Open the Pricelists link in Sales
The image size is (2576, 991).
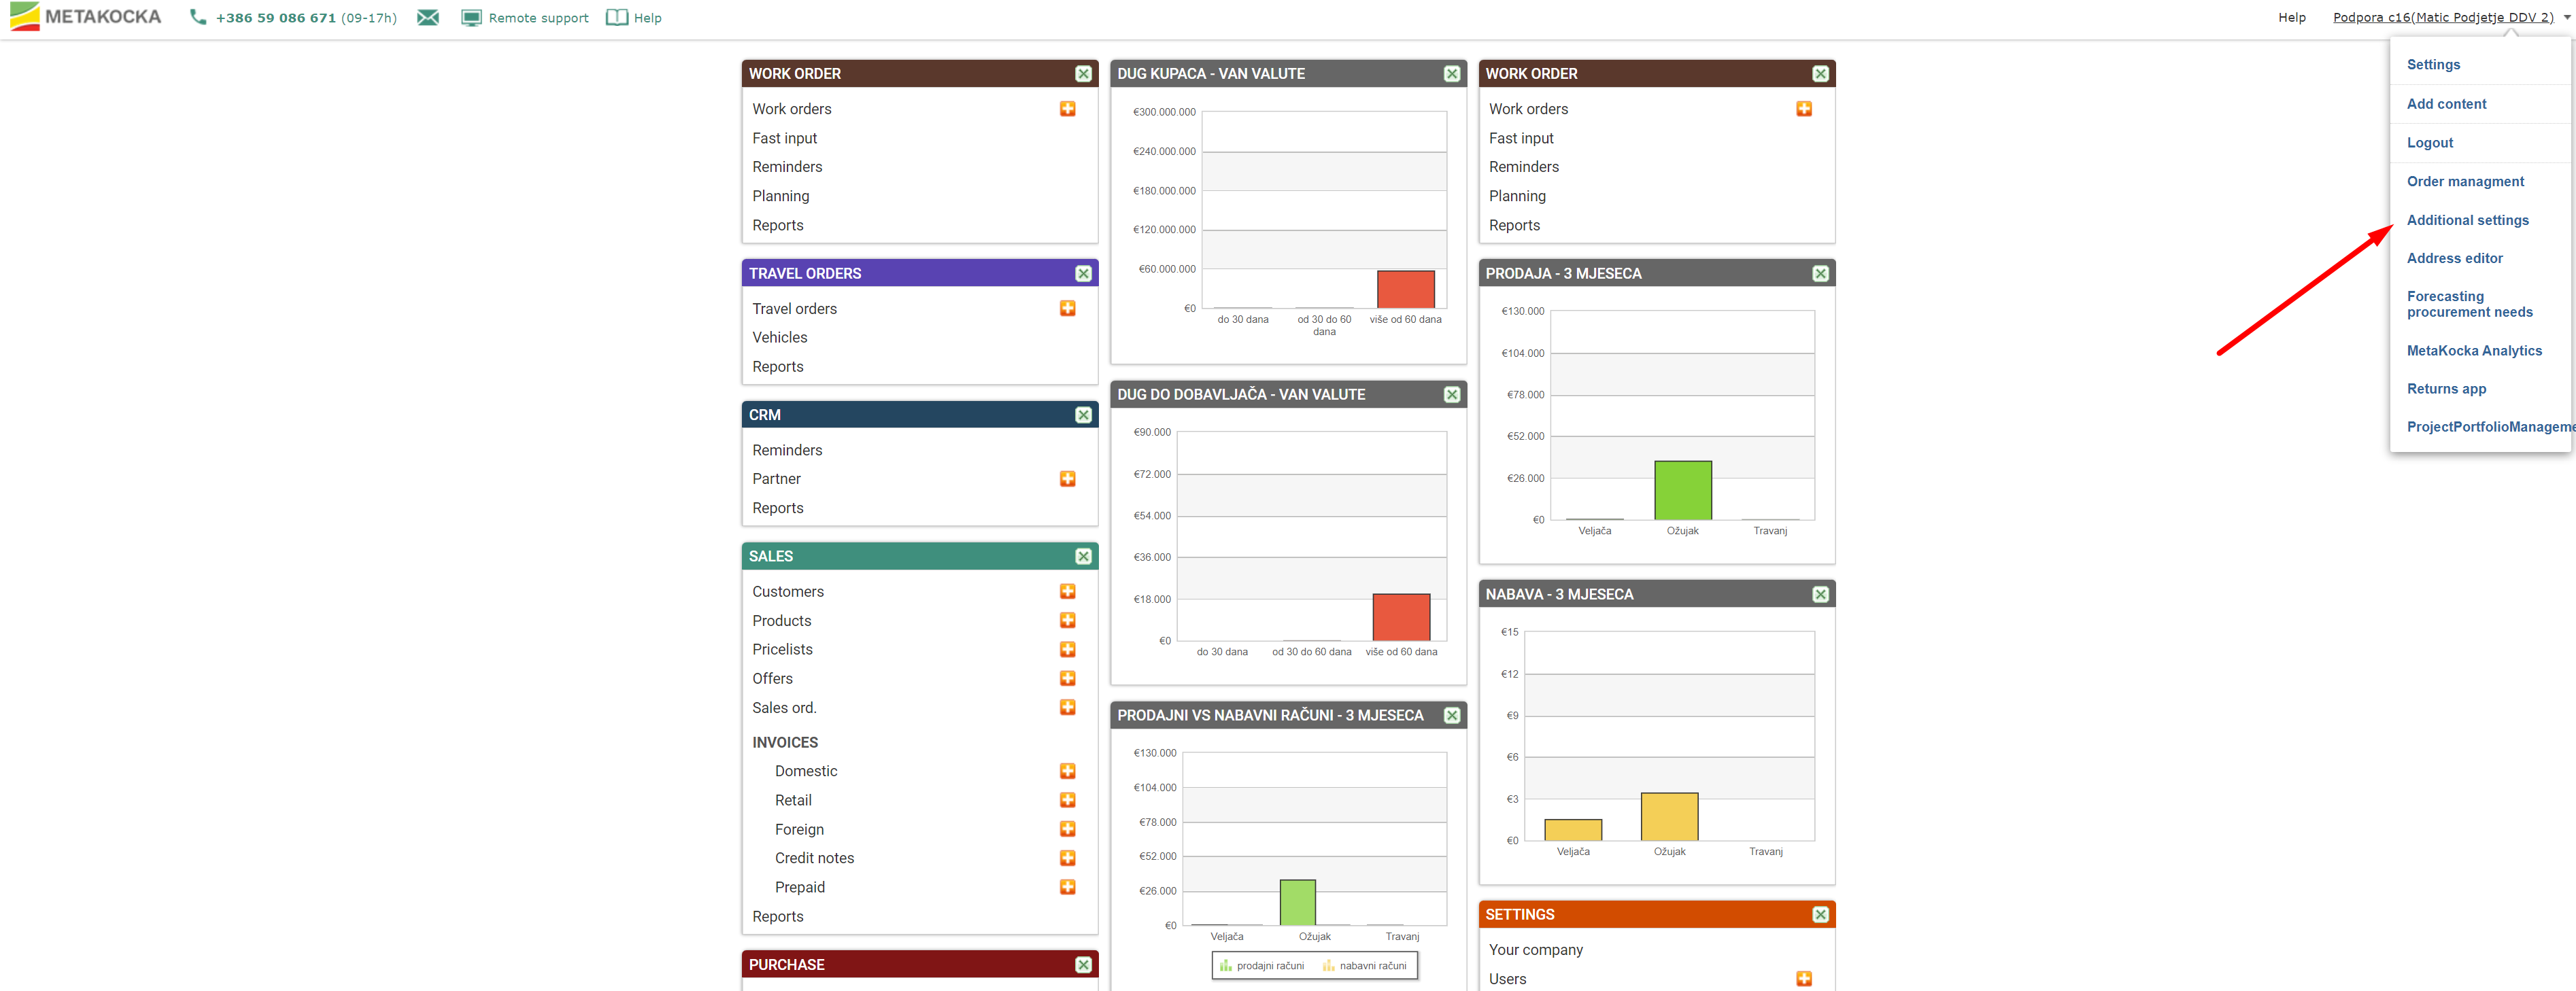pyautogui.click(x=782, y=649)
